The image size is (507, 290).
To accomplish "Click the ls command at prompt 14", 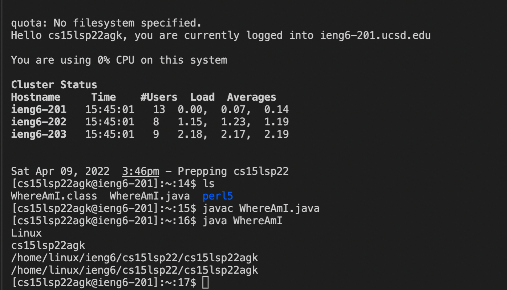I will tap(208, 184).
